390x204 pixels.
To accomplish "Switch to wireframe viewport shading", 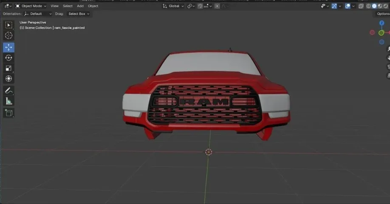I will [369, 6].
